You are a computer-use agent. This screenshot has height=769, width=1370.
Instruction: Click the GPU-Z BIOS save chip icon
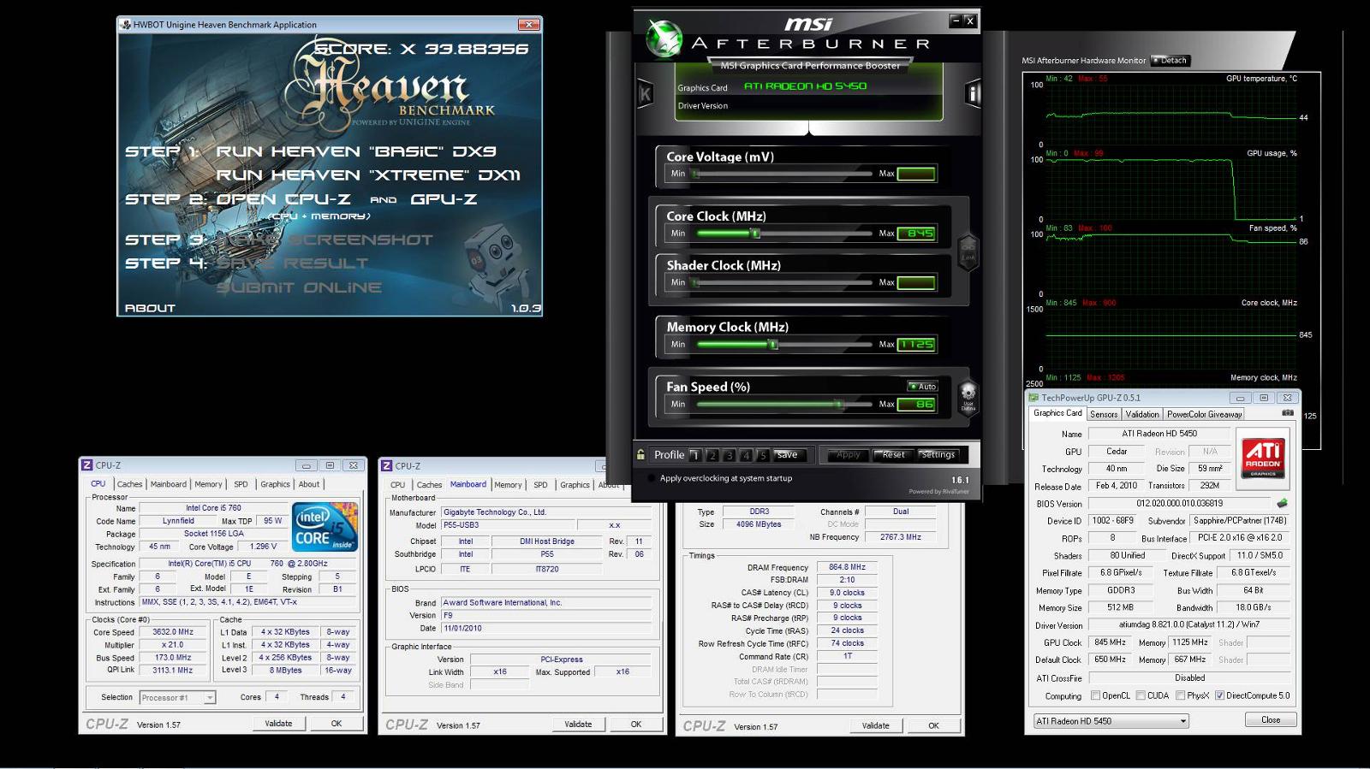(x=1282, y=503)
